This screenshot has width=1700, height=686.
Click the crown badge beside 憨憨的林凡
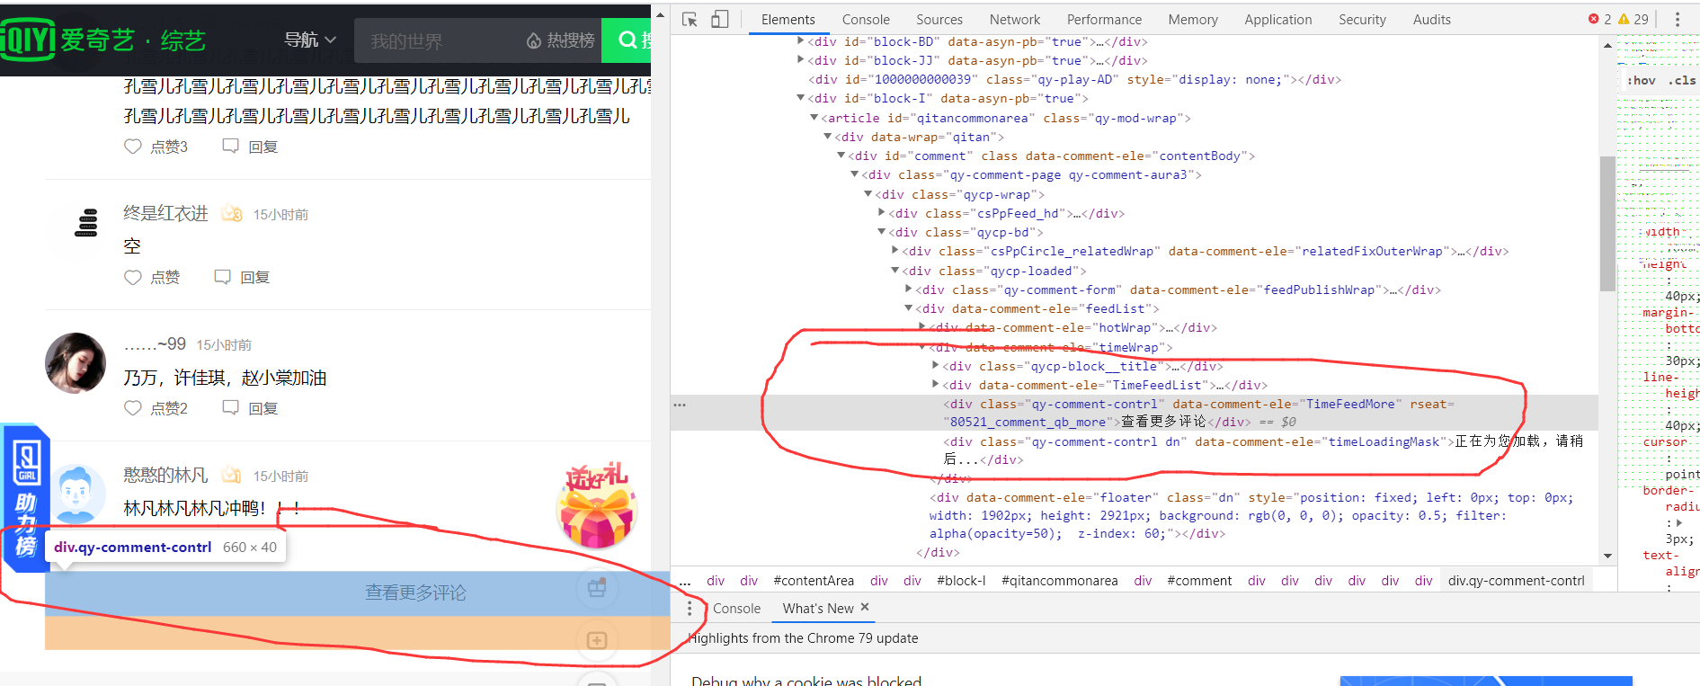pos(232,475)
